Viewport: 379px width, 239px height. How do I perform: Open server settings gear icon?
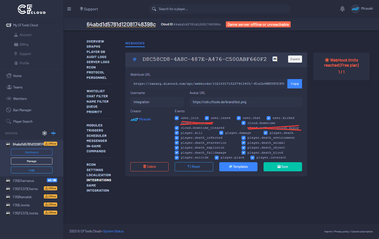coord(45,133)
